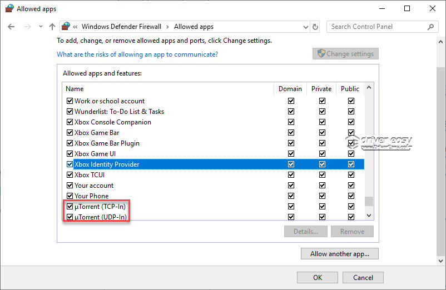Toggle Public for Your account
Screen dimensions: 446x290
click(351, 185)
